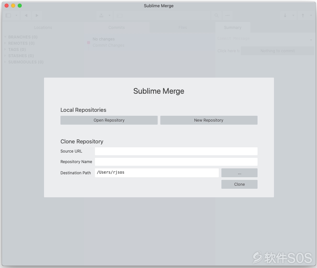
Task: Click the Destination Path field
Action: pos(157,173)
